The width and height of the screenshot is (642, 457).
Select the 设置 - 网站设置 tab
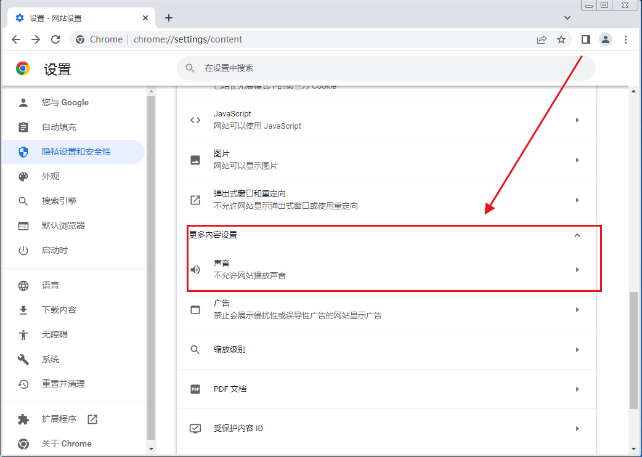(81, 18)
